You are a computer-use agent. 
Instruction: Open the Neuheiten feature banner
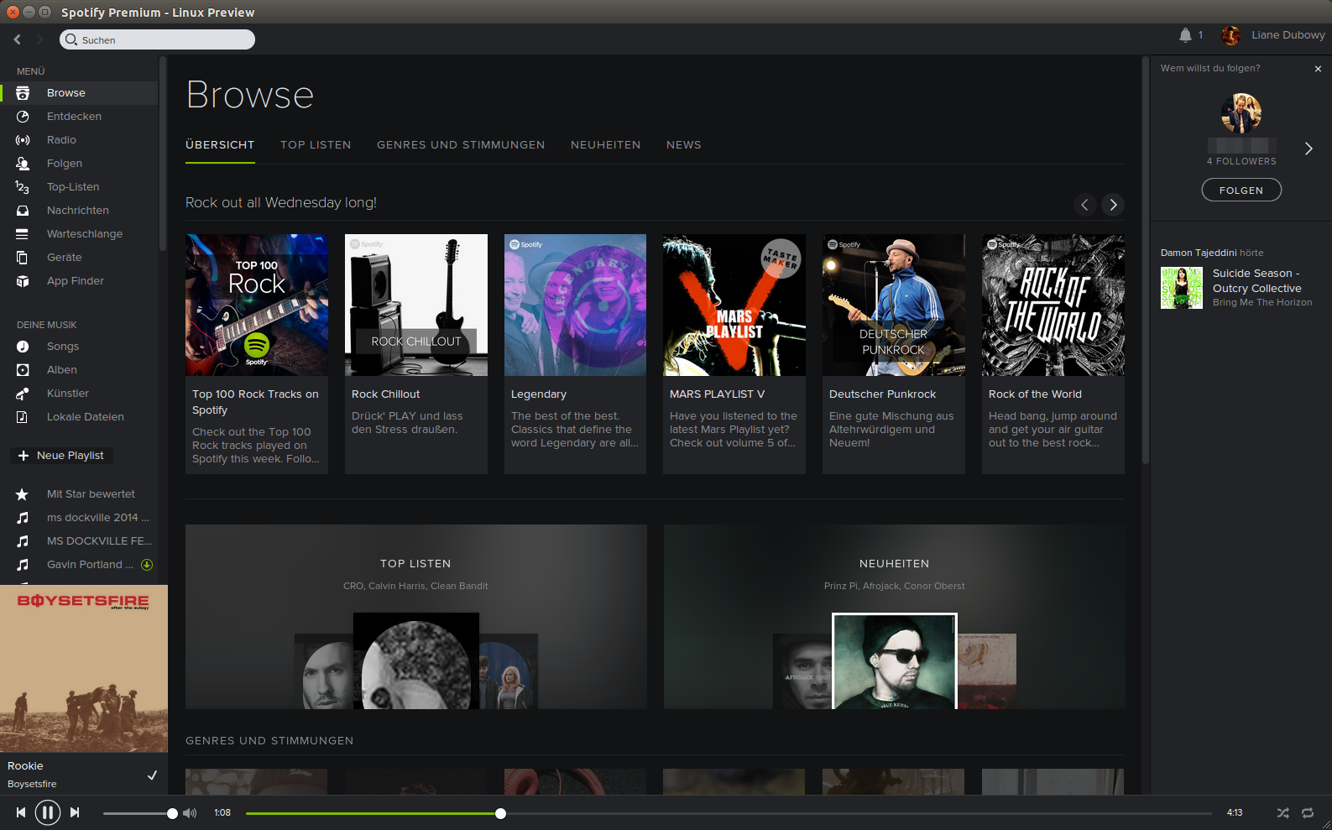pos(895,617)
